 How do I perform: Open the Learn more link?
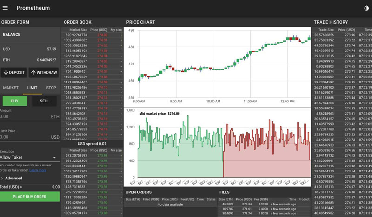pos(38,170)
